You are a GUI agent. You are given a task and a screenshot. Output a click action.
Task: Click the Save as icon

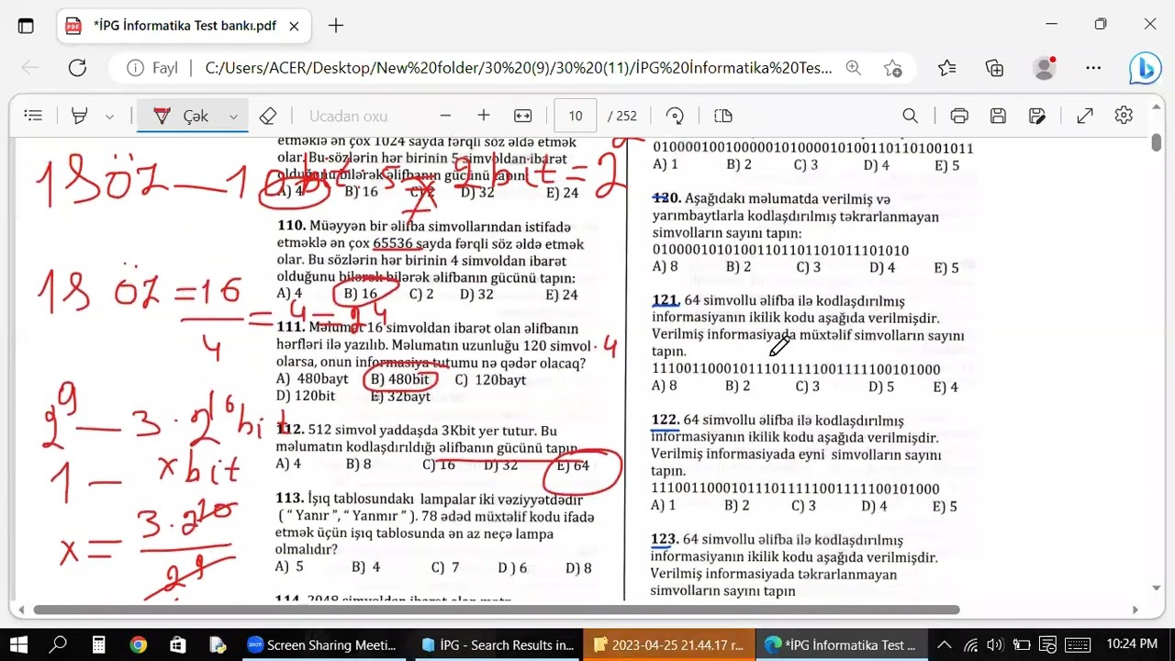point(1037,116)
